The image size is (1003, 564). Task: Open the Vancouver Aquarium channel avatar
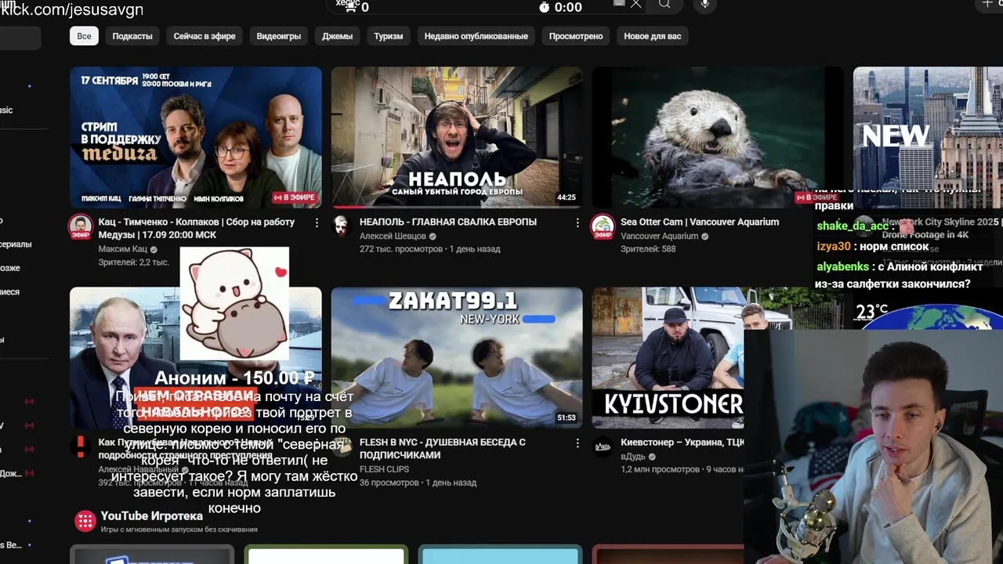click(x=603, y=226)
